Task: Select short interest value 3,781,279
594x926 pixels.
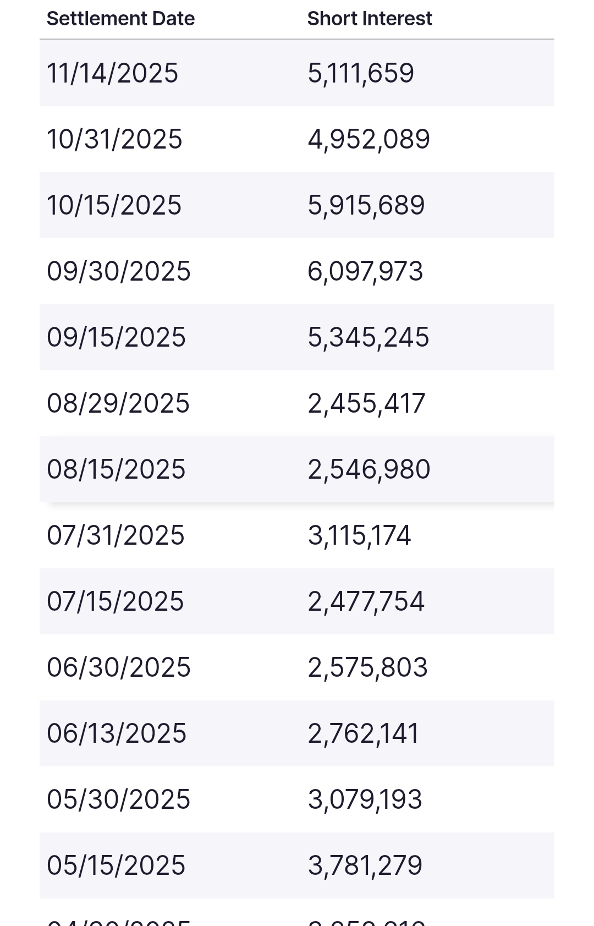Action: [365, 865]
